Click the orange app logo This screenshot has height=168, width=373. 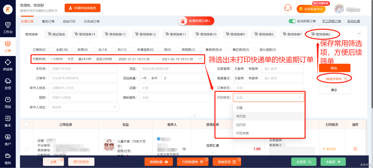[x=8, y=9]
